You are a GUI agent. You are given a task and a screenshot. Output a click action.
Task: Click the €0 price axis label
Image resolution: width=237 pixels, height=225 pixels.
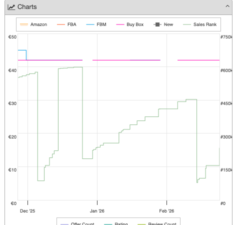click(x=13, y=203)
